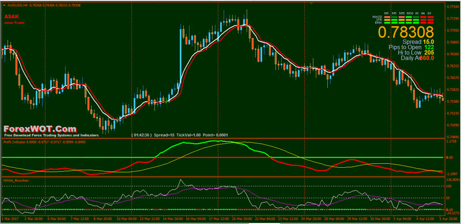Click the MACD row label in the dashboard
Screen dimensions: 461x224
point(377,17)
